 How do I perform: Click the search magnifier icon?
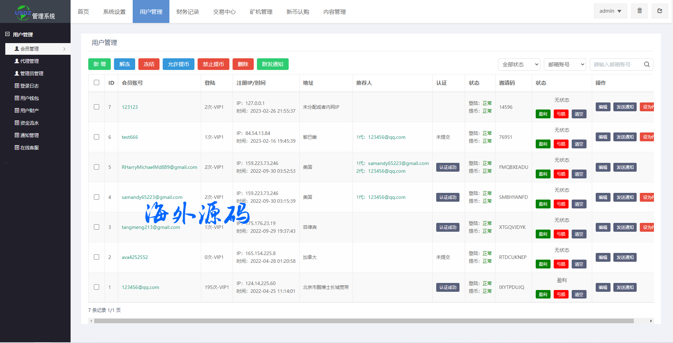click(x=647, y=64)
